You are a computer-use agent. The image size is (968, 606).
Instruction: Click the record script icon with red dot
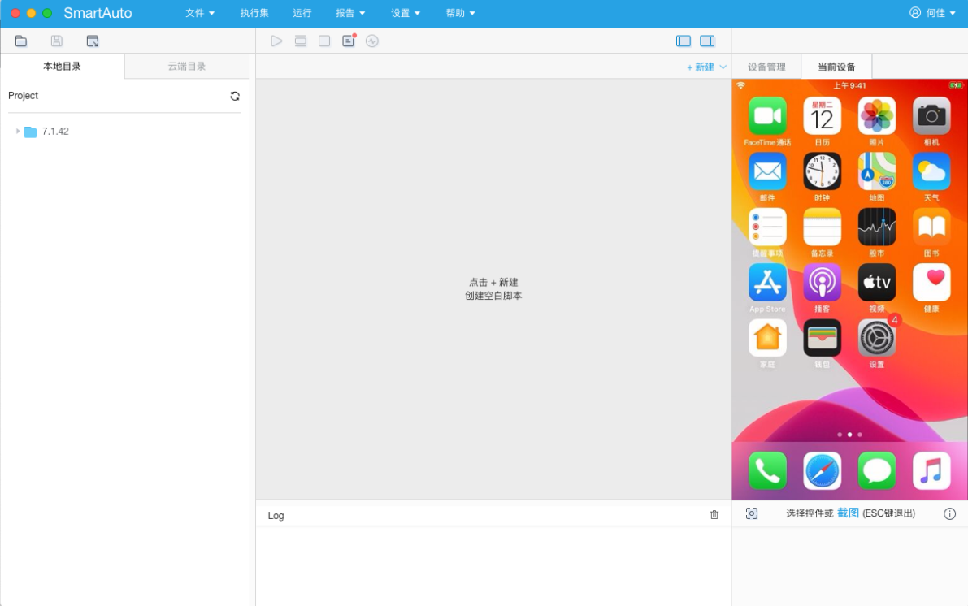pyautogui.click(x=349, y=41)
